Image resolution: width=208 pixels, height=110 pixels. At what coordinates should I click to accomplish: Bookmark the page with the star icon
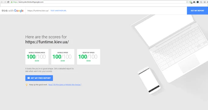tap(187, 2)
